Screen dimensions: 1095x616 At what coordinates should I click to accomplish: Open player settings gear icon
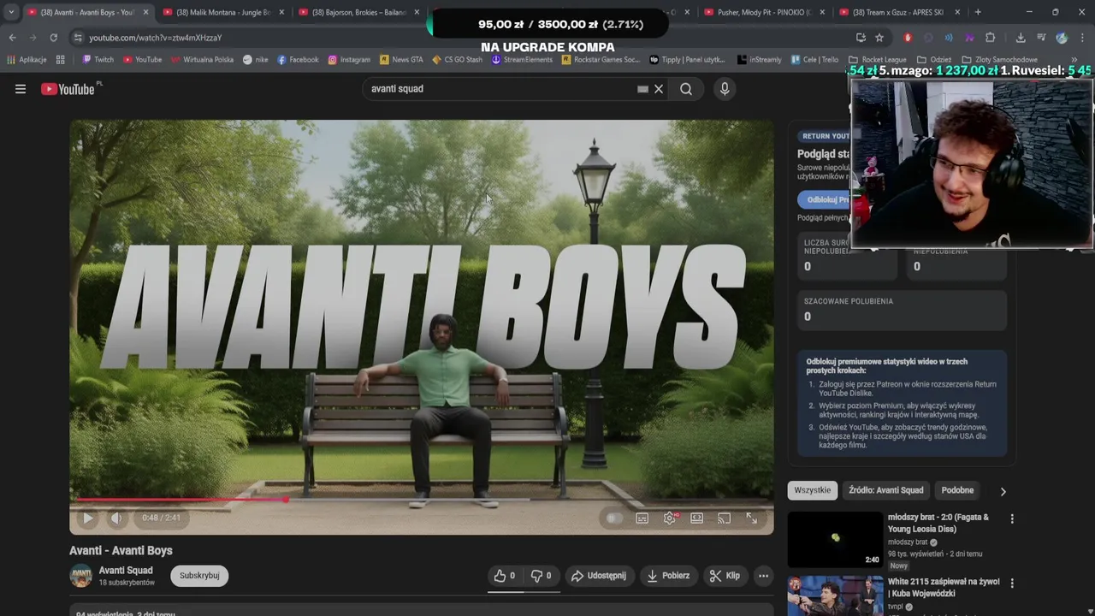tap(670, 518)
